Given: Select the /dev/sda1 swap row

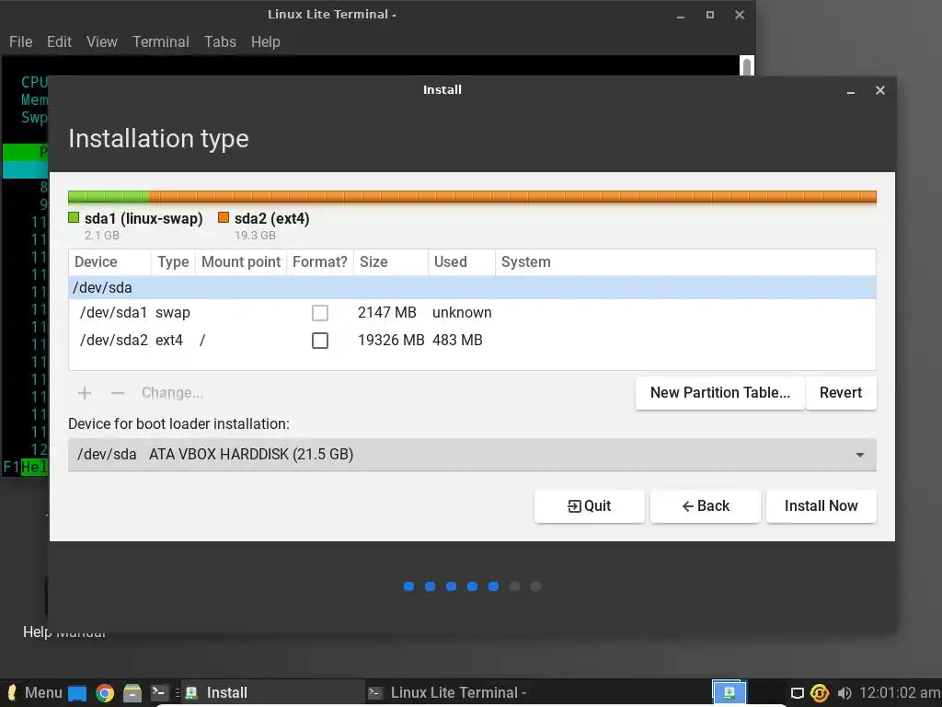Looking at the screenshot, I should (472, 313).
